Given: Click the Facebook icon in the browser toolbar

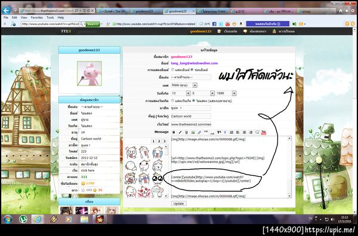Looking at the screenshot, I should (214, 24).
